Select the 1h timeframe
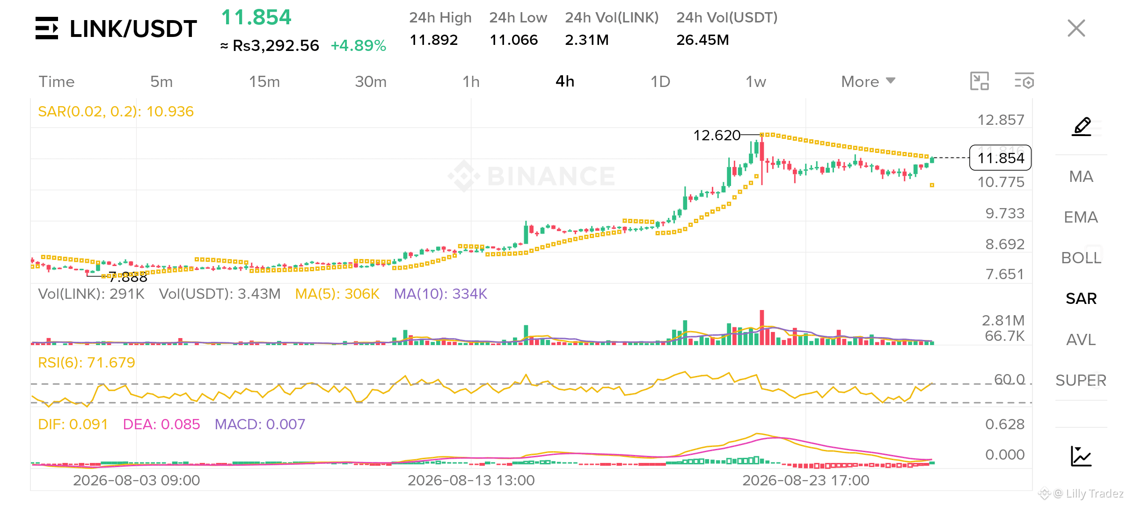Viewport: 1127px width, 505px height. click(471, 81)
